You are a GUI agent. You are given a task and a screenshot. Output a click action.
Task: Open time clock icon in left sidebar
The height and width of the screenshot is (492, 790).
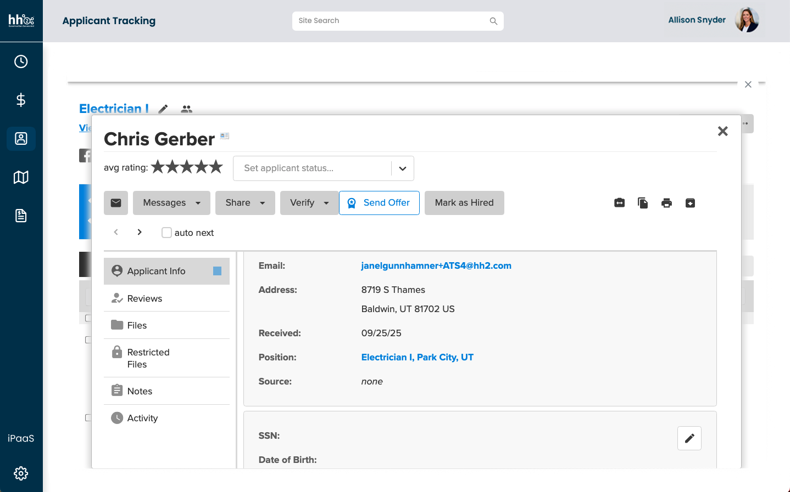pyautogui.click(x=21, y=61)
